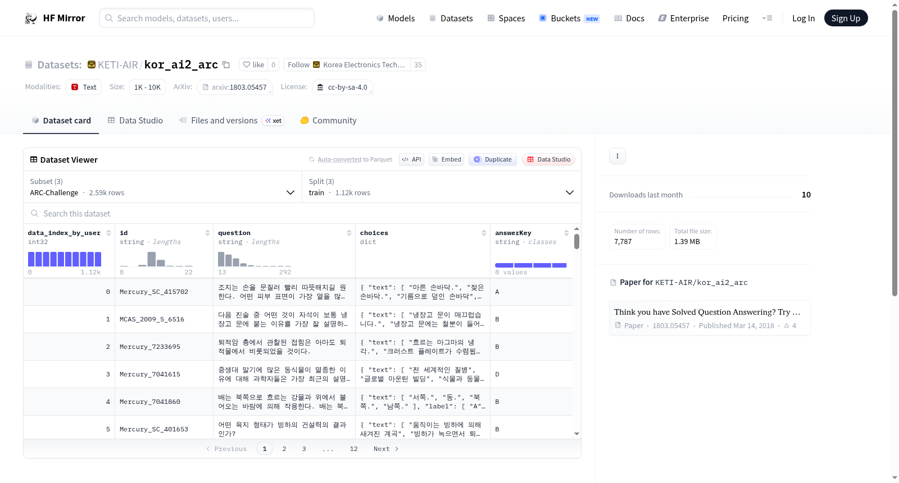Click the Sign Up button
Image resolution: width=899 pixels, height=483 pixels.
pos(846,19)
